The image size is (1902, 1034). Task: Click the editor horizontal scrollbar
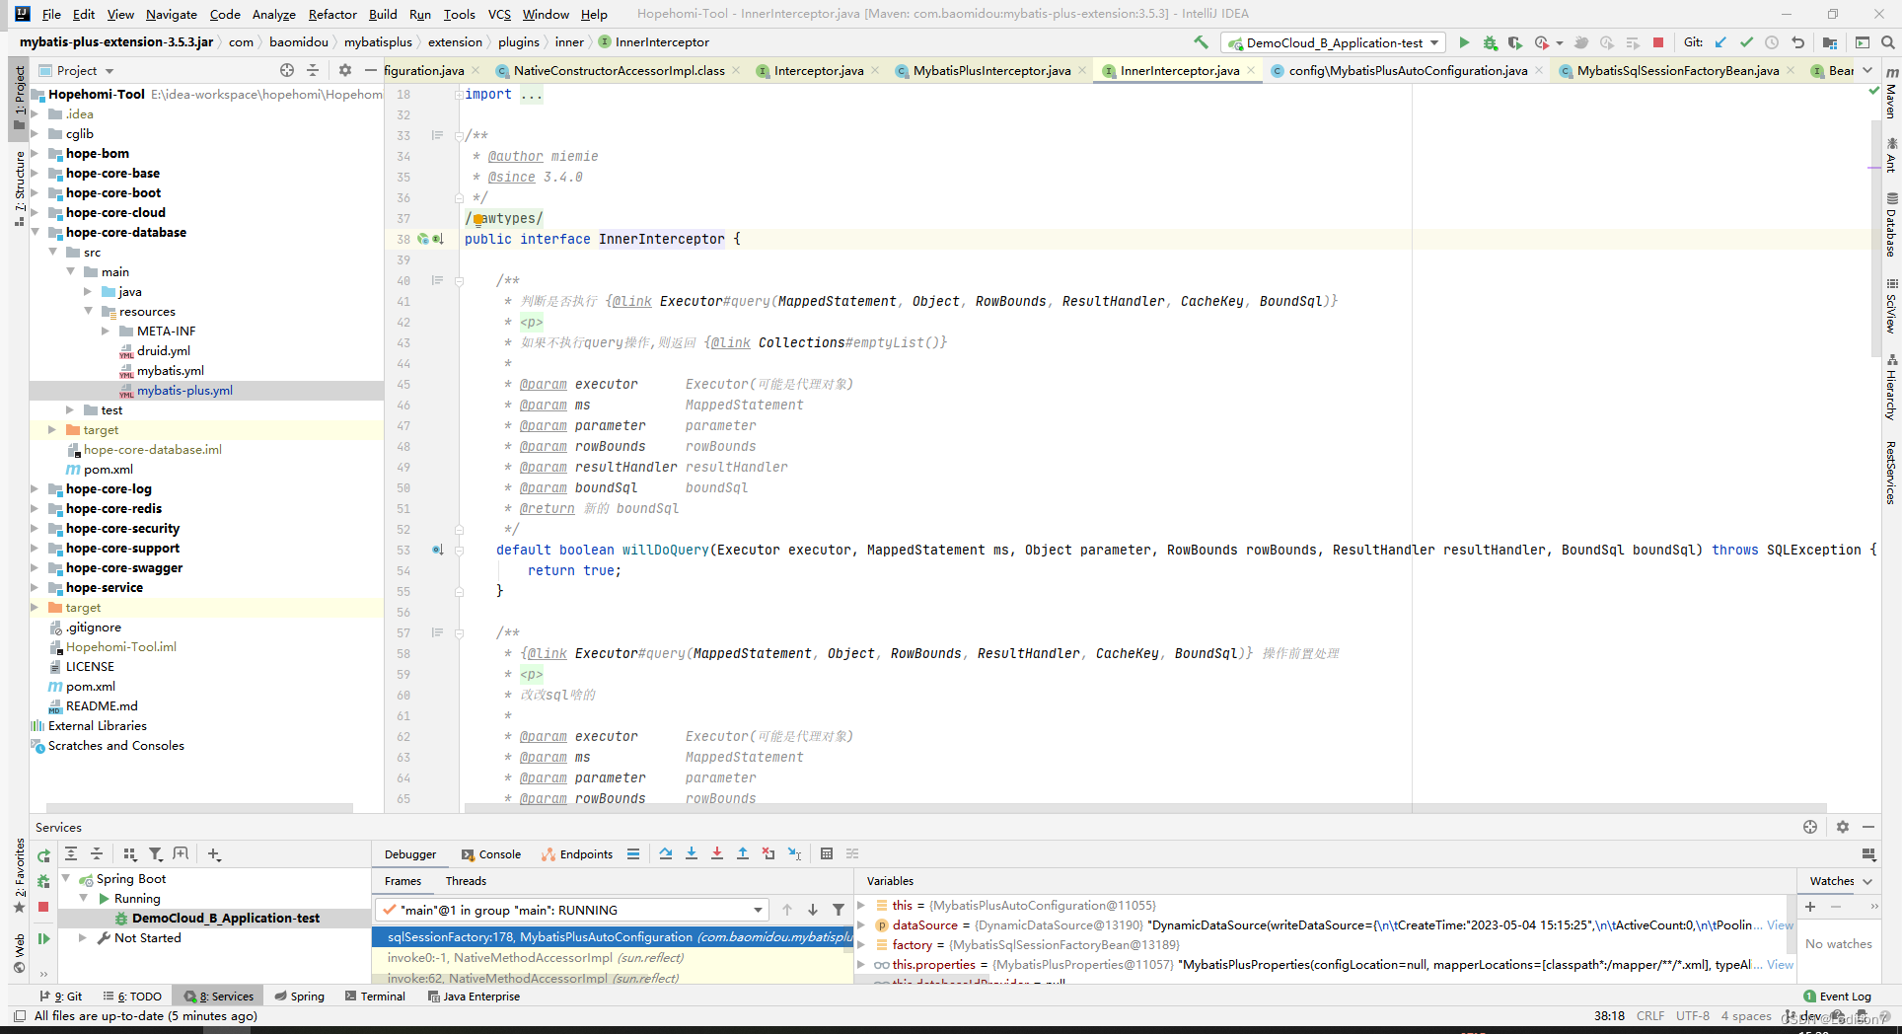click(1144, 808)
